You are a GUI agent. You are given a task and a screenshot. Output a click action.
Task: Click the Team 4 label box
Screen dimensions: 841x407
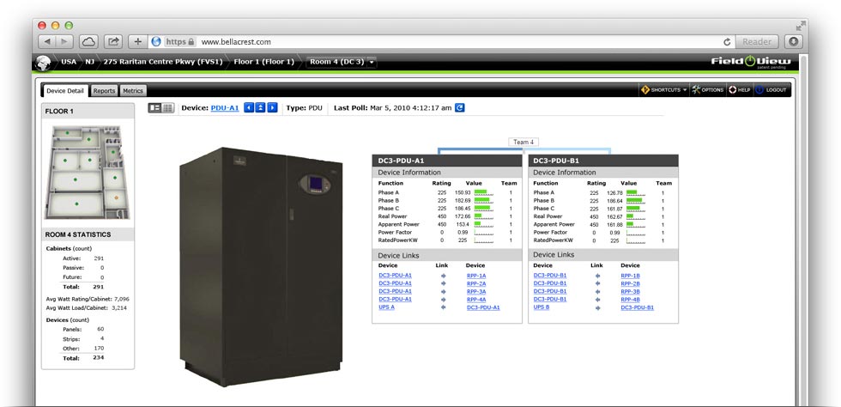point(523,143)
